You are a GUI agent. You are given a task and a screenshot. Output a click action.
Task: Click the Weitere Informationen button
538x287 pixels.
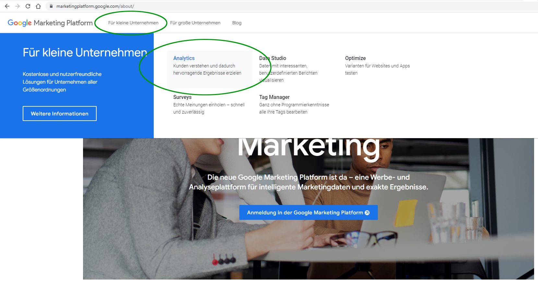click(60, 114)
